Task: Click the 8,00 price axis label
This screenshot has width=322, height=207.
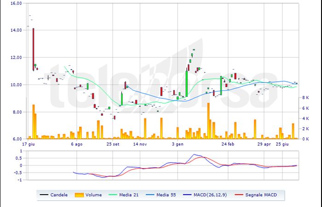Action: (x=17, y=112)
